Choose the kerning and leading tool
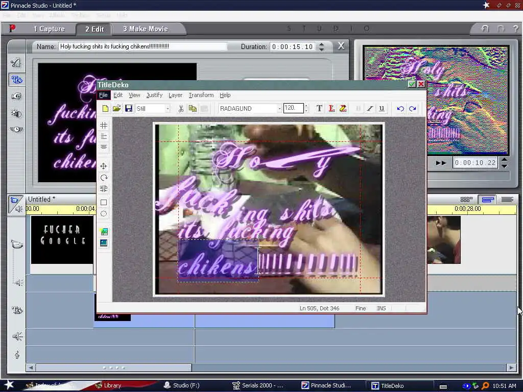The image size is (523, 392). click(104, 189)
